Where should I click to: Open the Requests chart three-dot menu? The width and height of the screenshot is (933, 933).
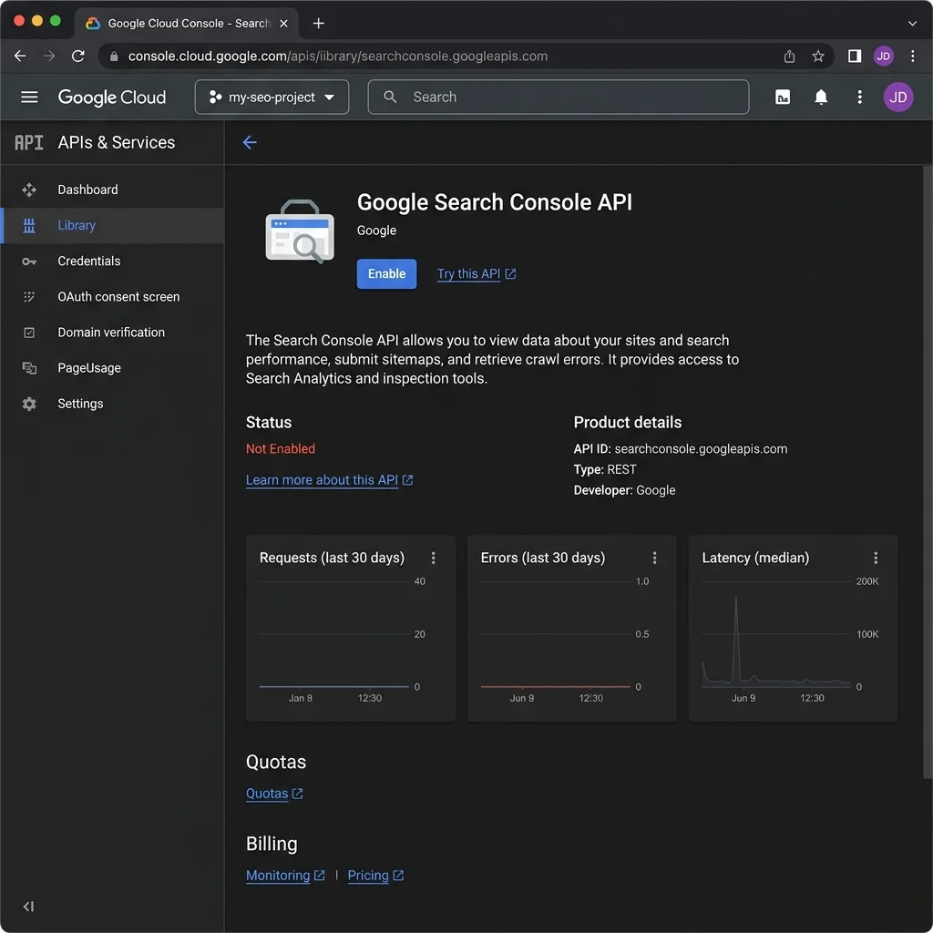pyautogui.click(x=433, y=558)
